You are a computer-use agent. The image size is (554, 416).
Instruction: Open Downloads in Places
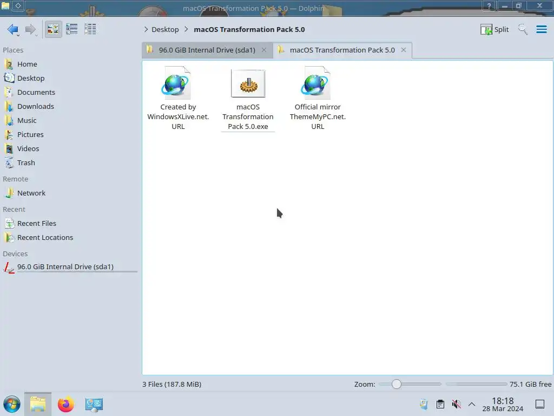point(36,107)
